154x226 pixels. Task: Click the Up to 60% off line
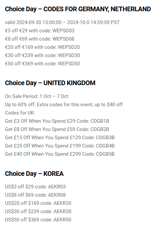coord(64,105)
